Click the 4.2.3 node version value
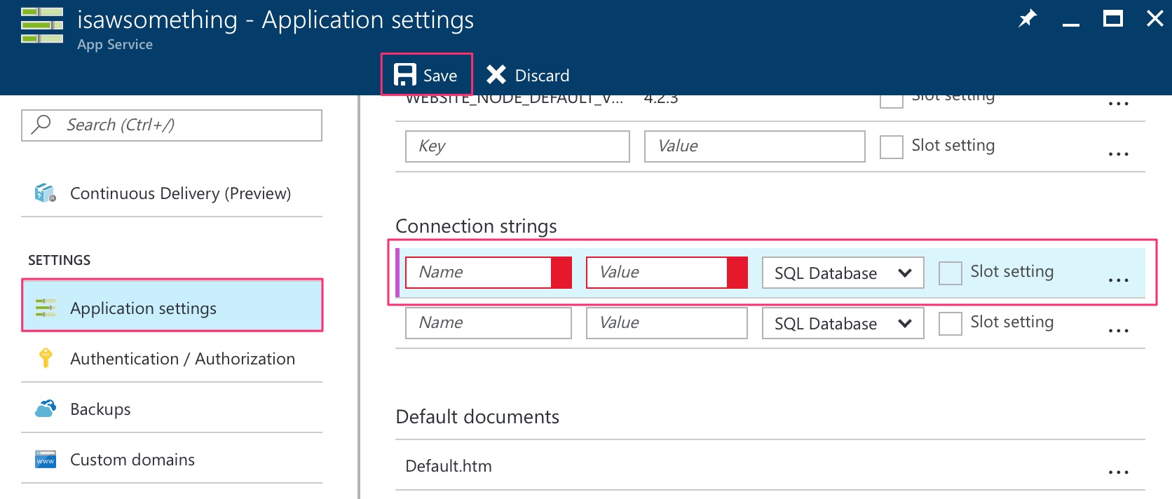1172x499 pixels. click(661, 100)
